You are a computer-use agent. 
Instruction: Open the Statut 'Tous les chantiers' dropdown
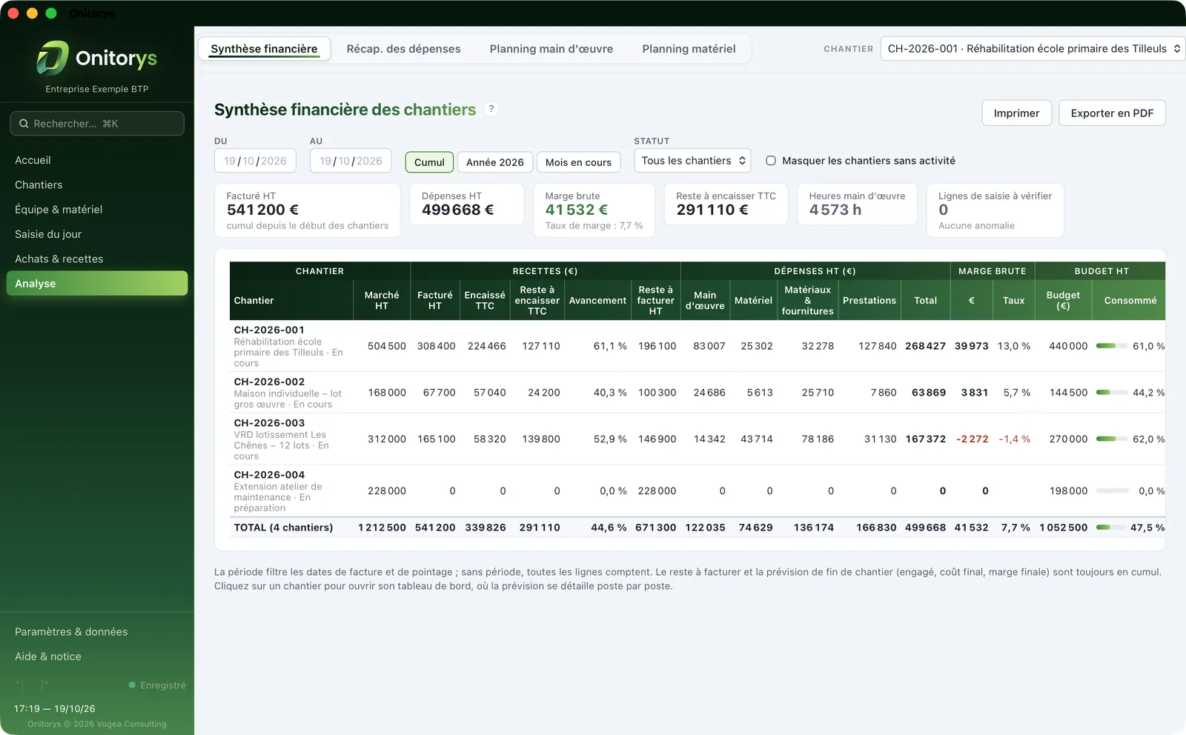(692, 161)
